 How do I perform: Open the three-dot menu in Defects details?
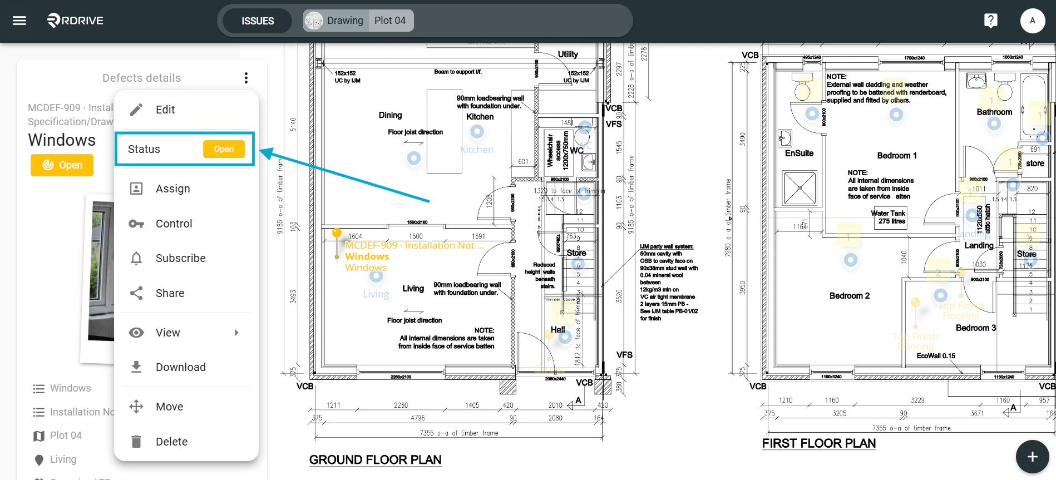[x=246, y=78]
